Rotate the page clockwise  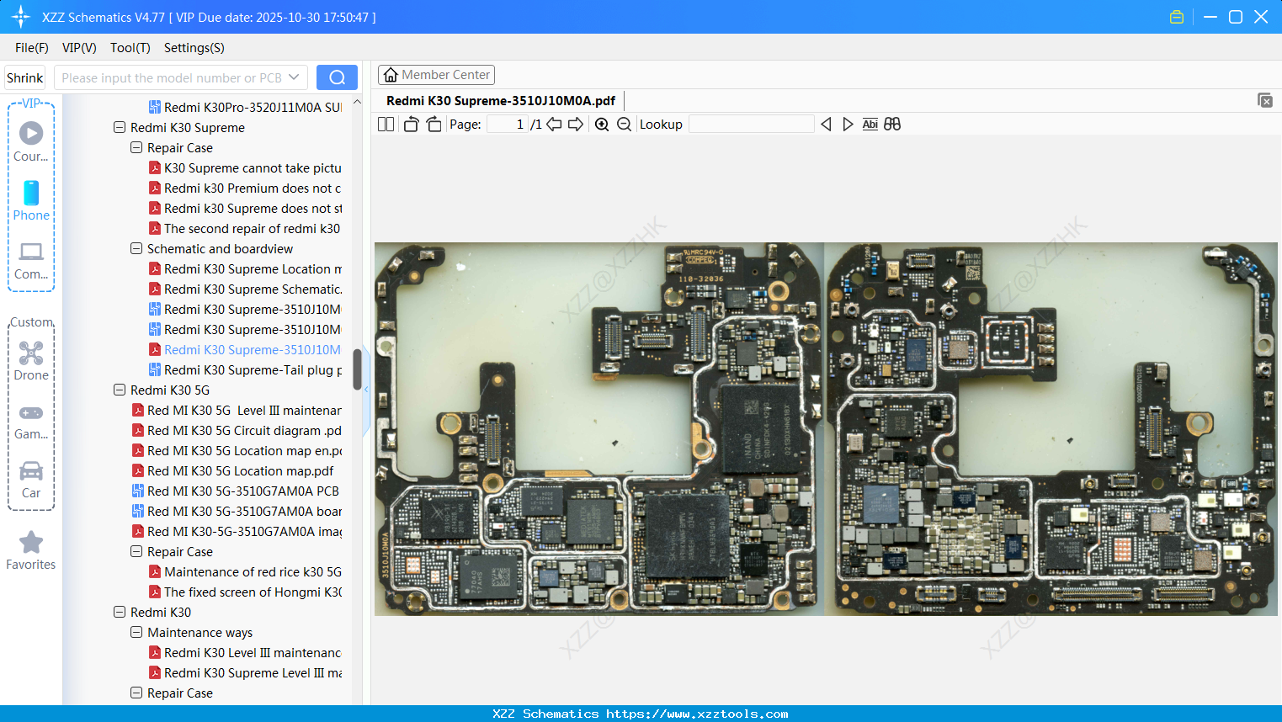(434, 125)
